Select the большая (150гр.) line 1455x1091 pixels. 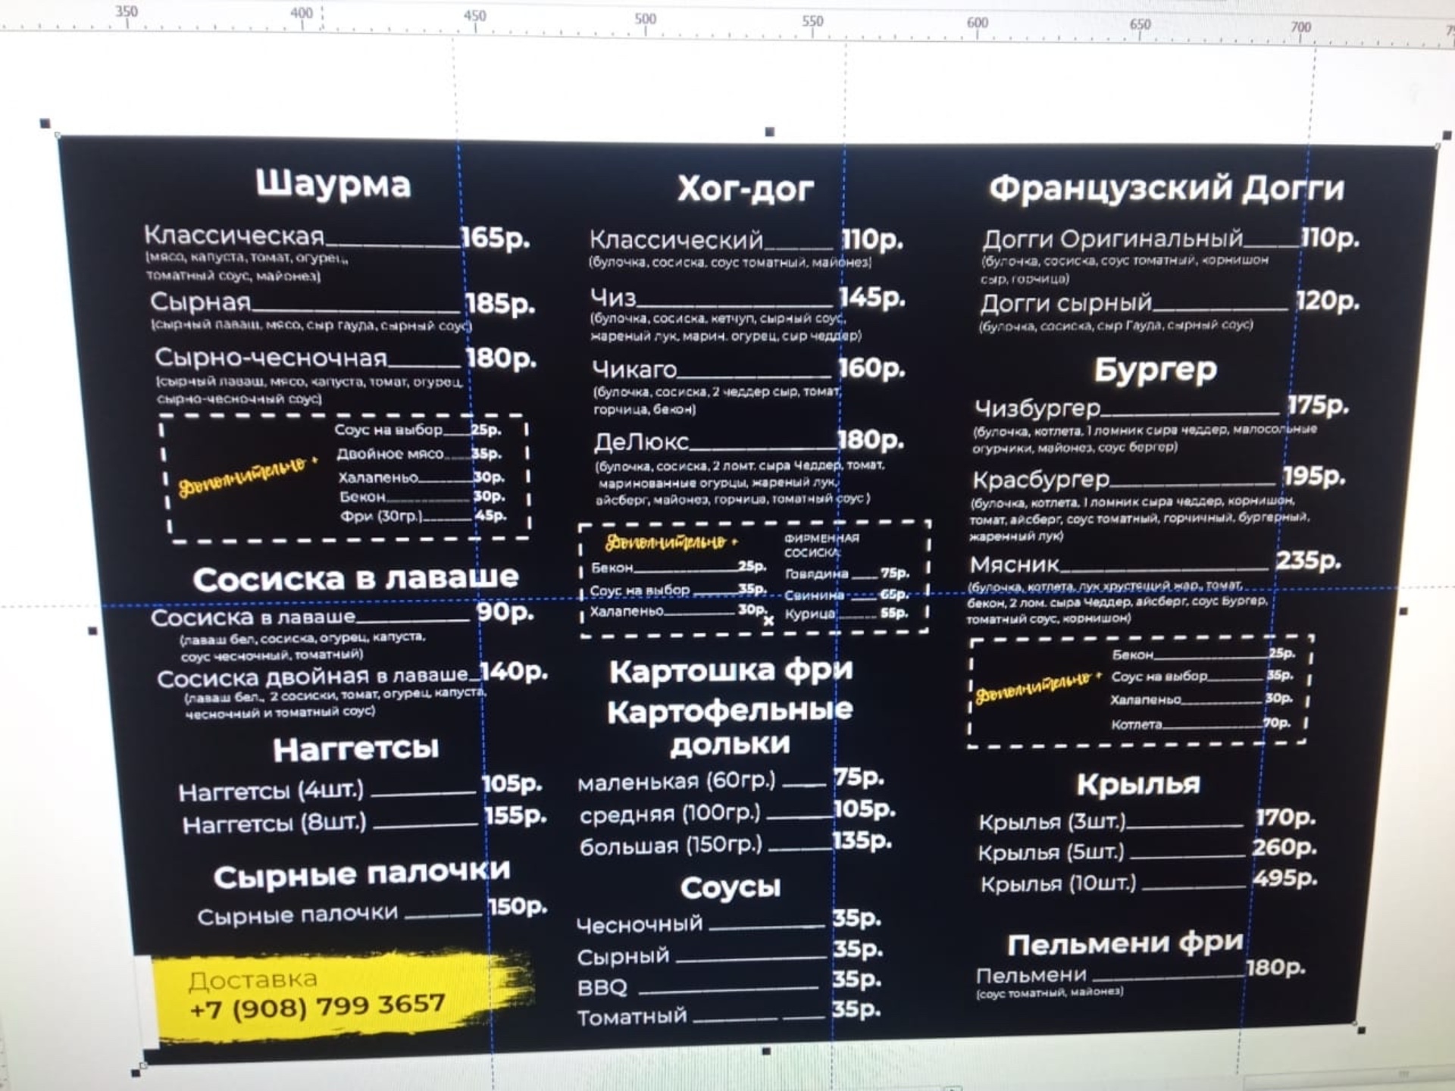pyautogui.click(x=736, y=843)
